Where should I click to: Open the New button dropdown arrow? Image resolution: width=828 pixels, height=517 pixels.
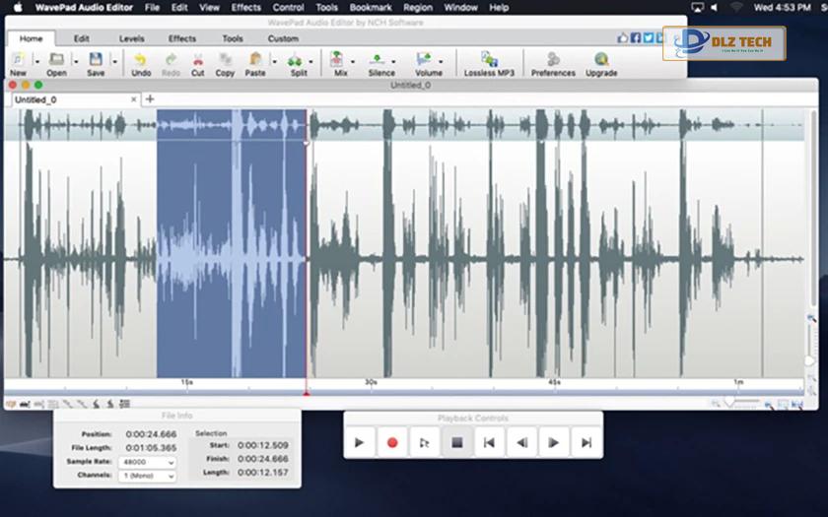(x=37, y=61)
